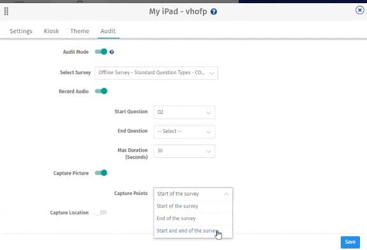Click the Save button
The image size is (367, 250).
(350, 242)
